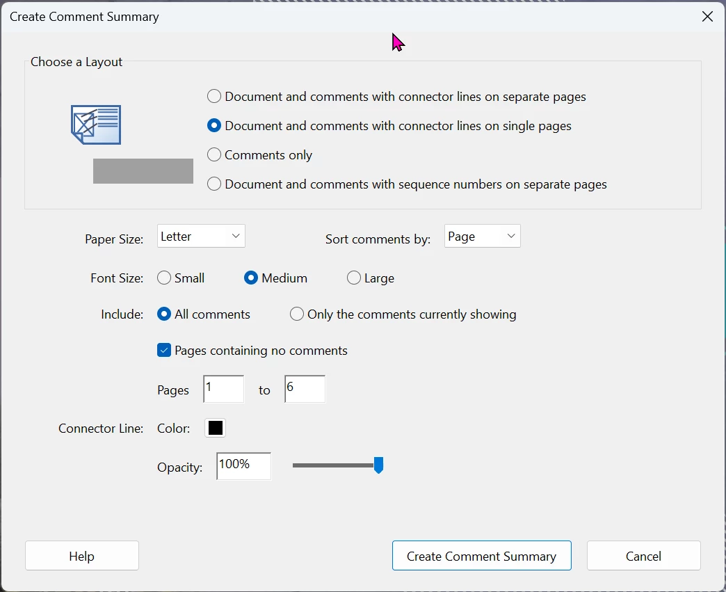Click the opacity slider handle
This screenshot has height=592, width=726.
379,465
